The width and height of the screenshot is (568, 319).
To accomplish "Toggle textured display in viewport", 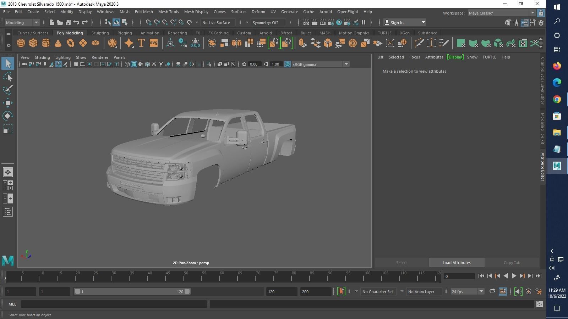I will click(154, 64).
